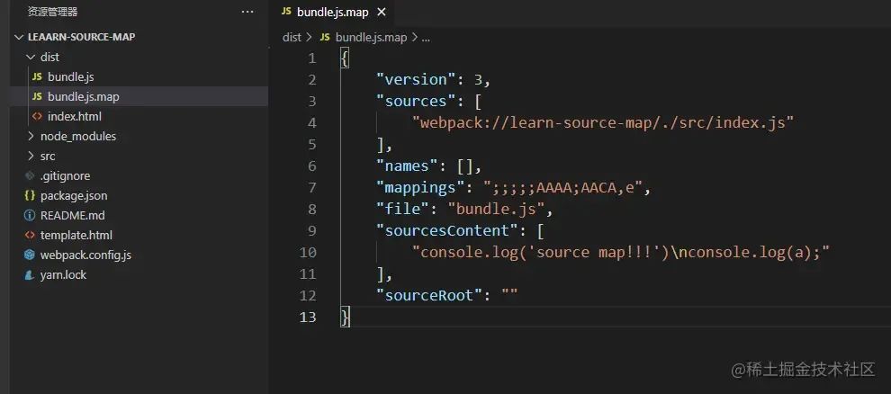Open the explorer more actions ellipsis menu
891x394 pixels.
click(x=247, y=12)
